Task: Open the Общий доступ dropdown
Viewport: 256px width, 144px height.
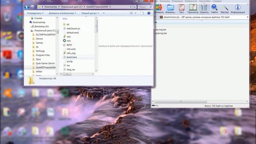Action: (90, 13)
